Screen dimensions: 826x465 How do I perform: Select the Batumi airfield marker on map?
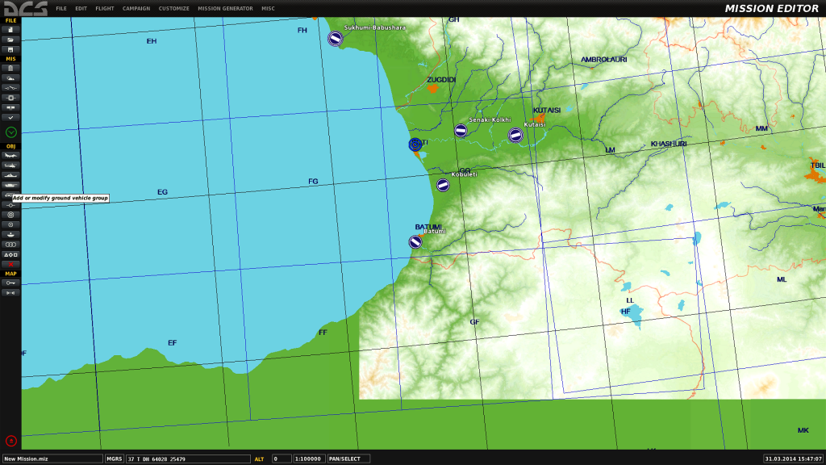pos(415,241)
